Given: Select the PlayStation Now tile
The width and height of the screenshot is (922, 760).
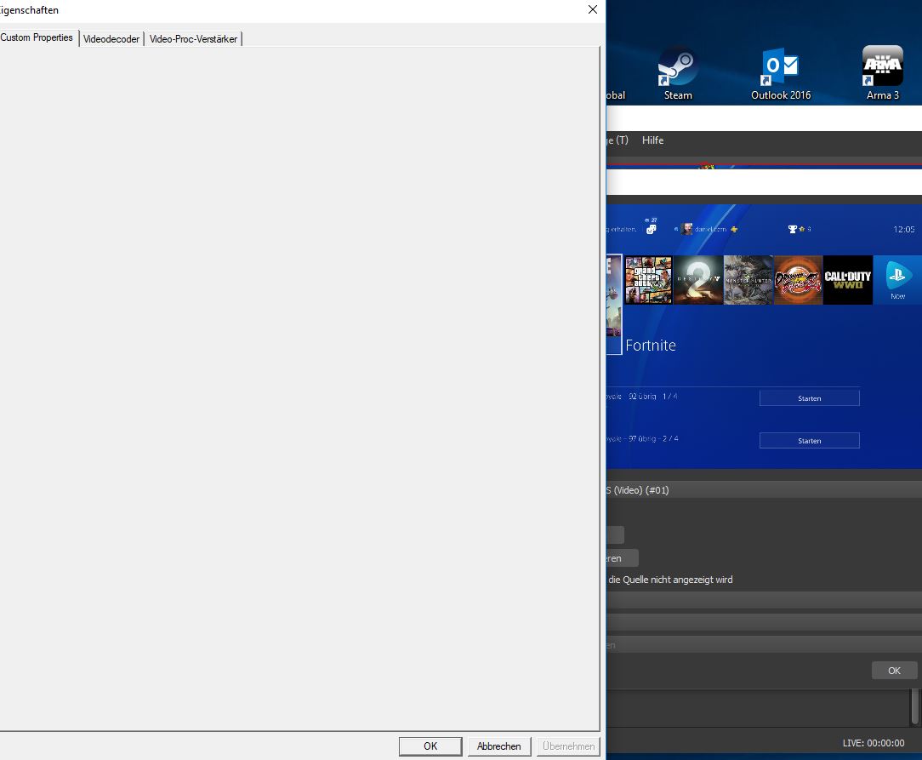Looking at the screenshot, I should point(897,280).
